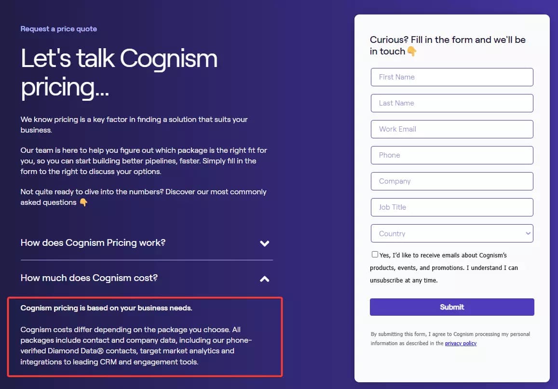The height and width of the screenshot is (389, 558).
Task: Focus the Last Name field
Action: [452, 103]
